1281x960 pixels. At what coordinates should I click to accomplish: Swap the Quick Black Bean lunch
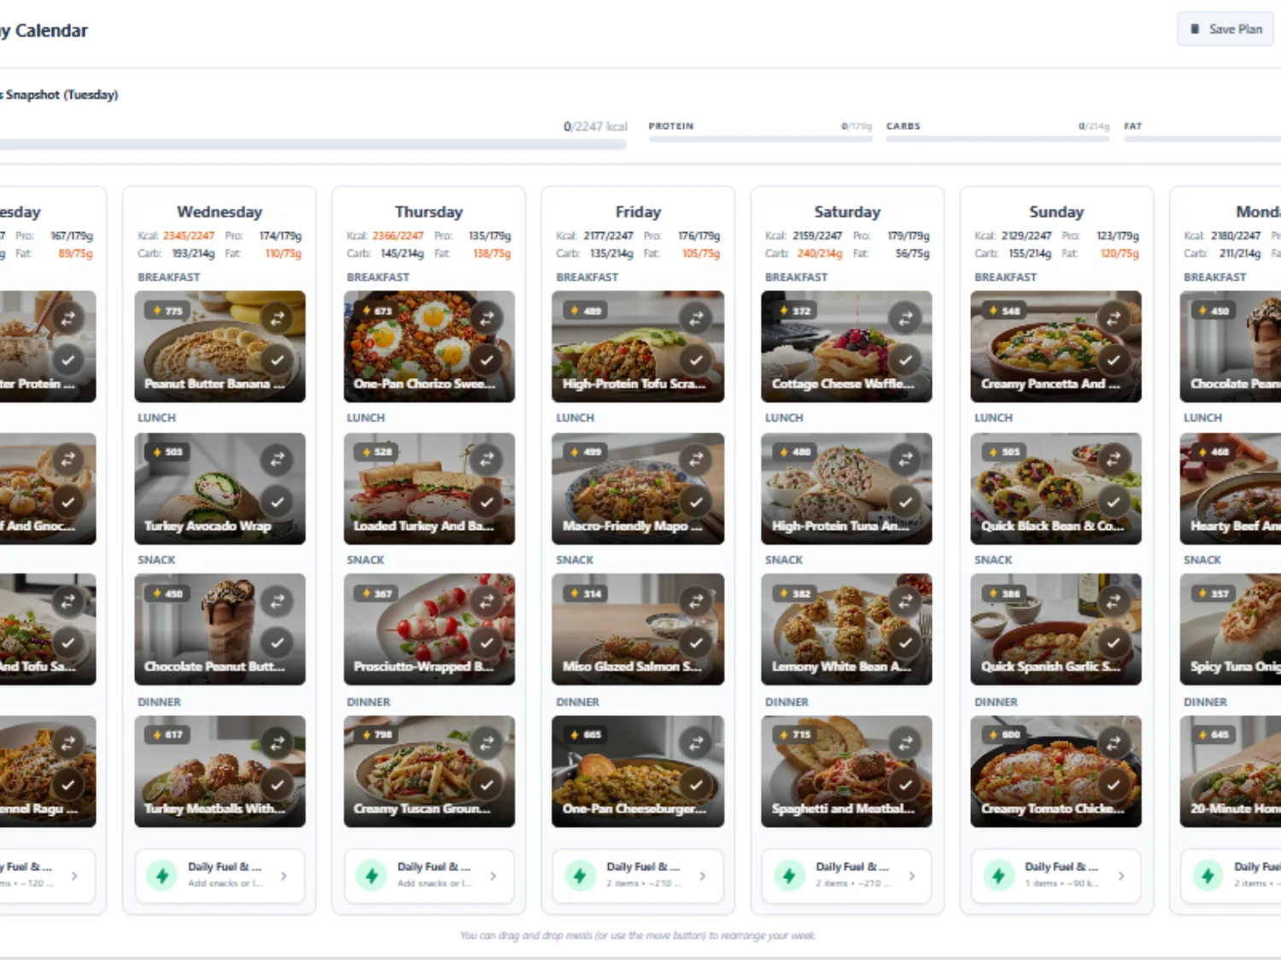pyautogui.click(x=1114, y=460)
